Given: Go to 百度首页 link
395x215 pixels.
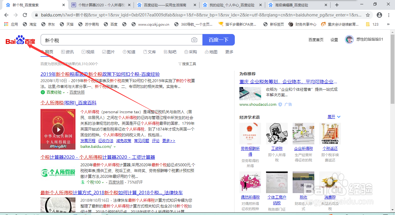Looking at the screenshot, I should pos(316,40).
